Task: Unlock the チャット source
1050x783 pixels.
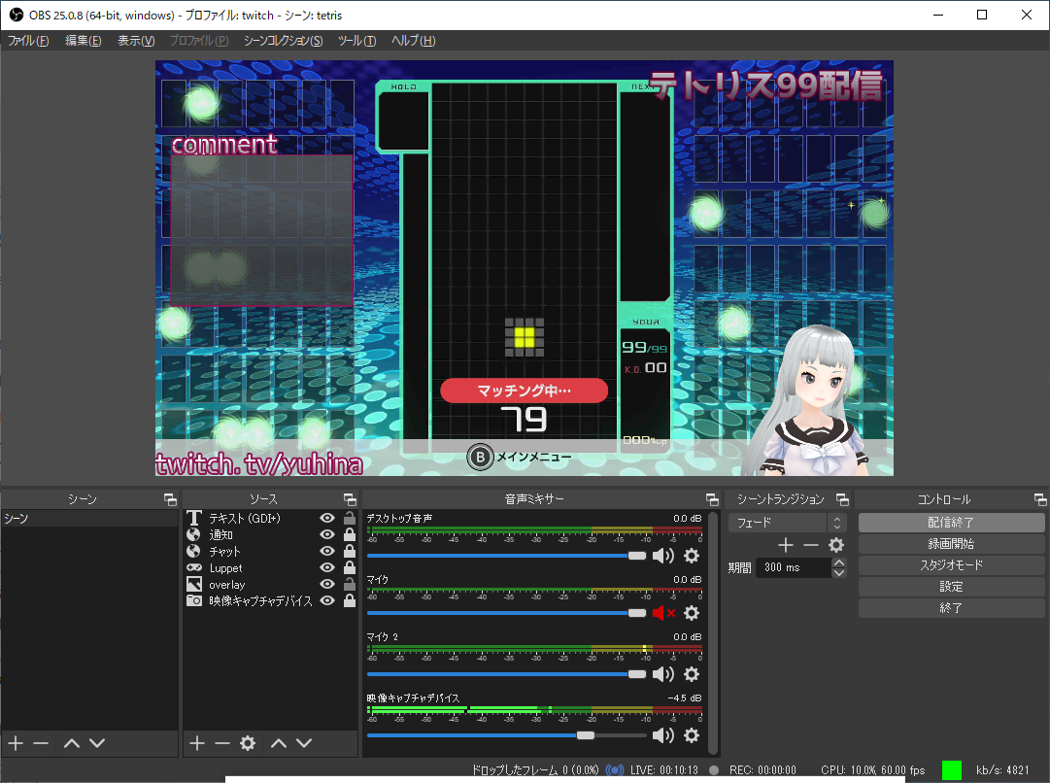Action: tap(350, 551)
